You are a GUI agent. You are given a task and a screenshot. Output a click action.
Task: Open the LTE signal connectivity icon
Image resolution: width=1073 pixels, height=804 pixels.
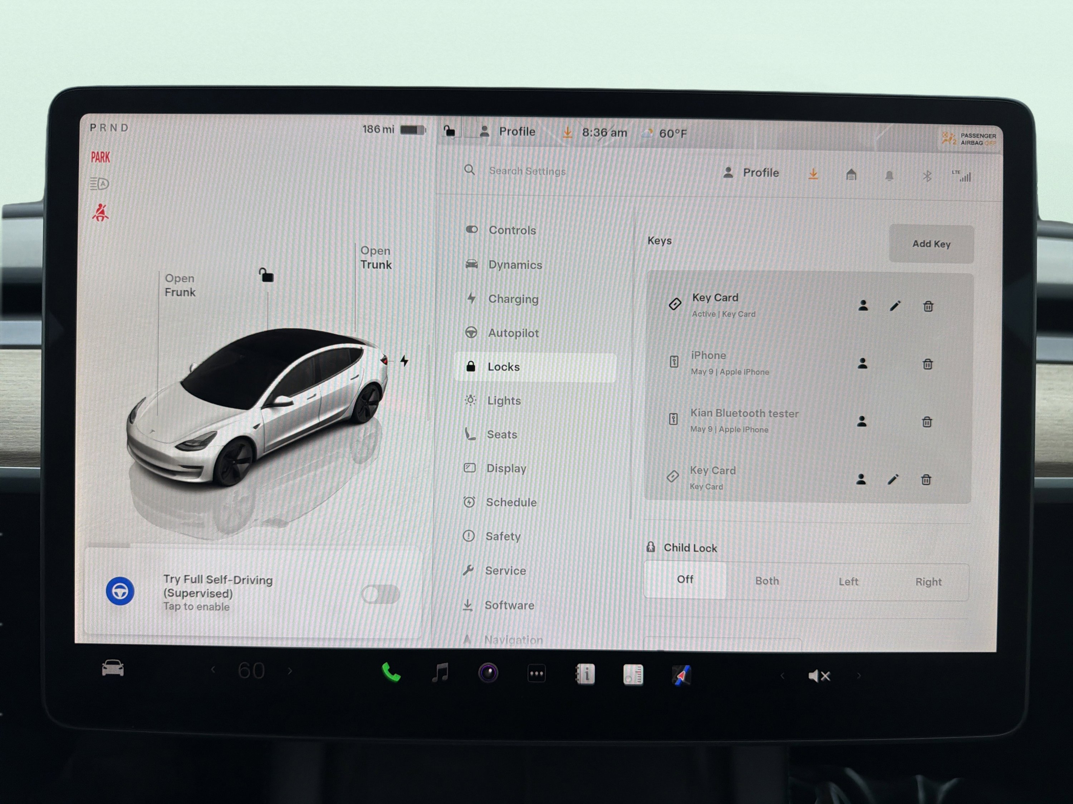tap(961, 176)
